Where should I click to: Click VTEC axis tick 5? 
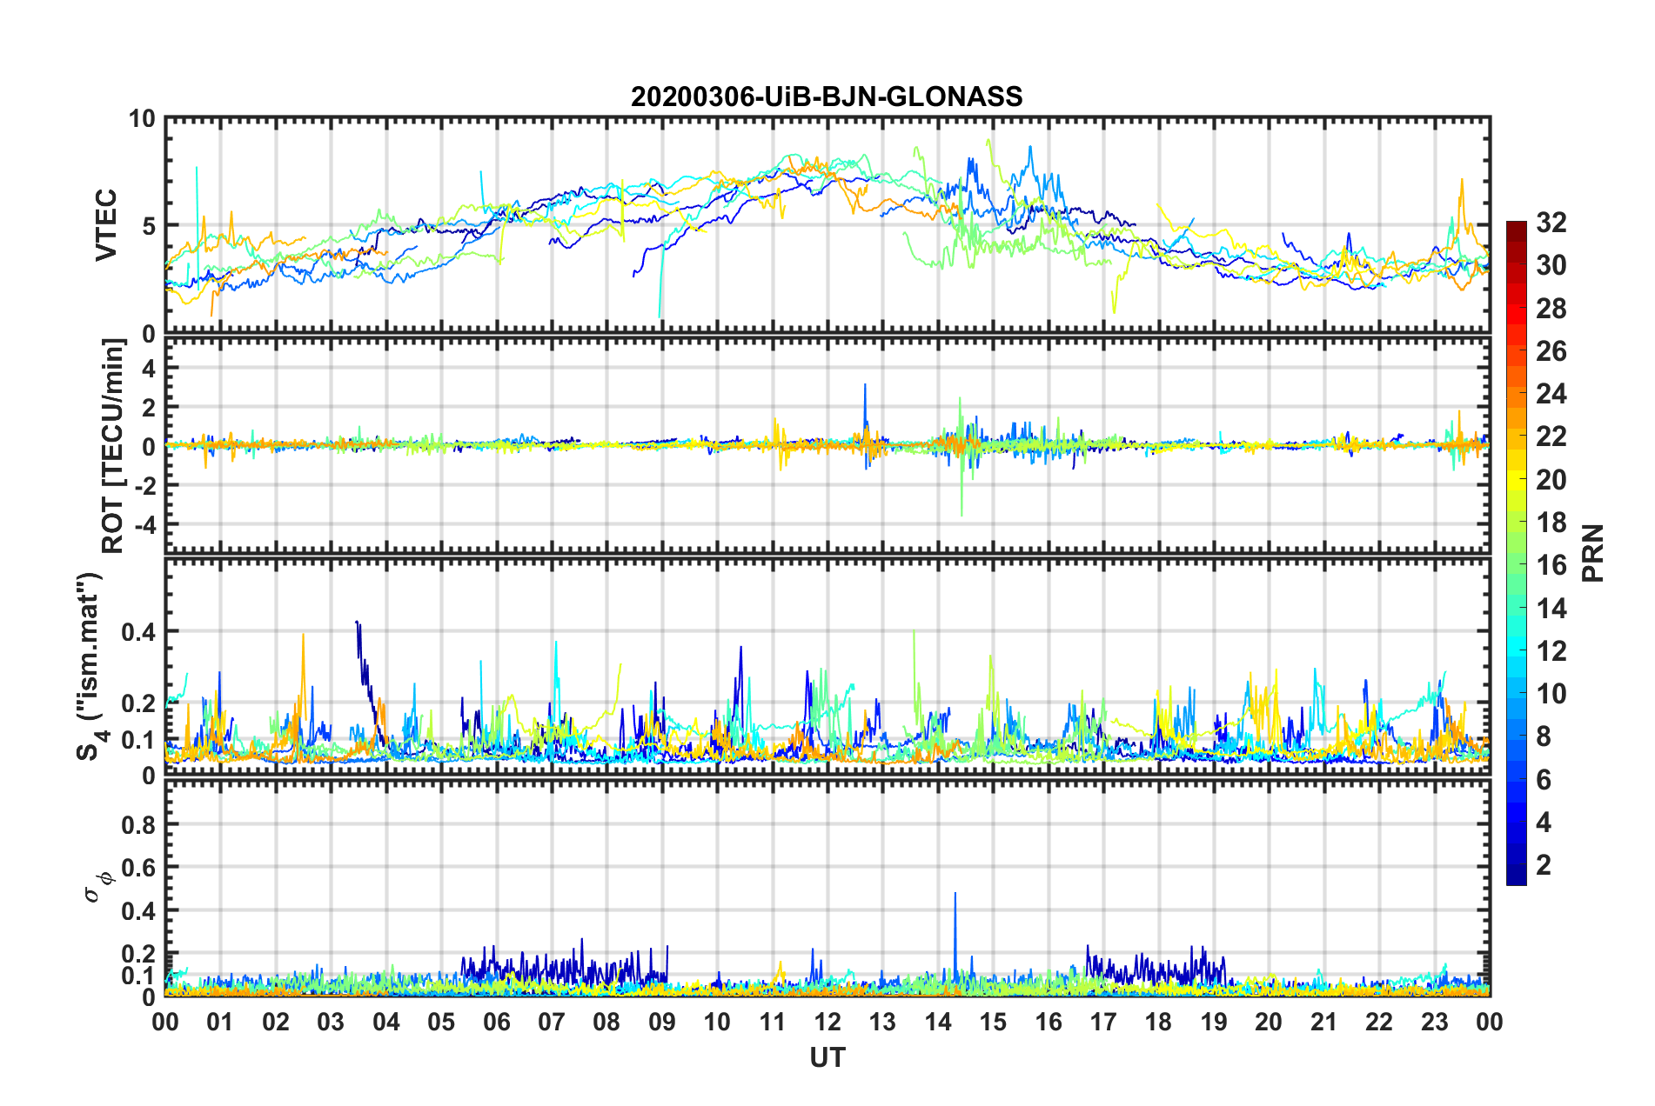[x=148, y=226]
